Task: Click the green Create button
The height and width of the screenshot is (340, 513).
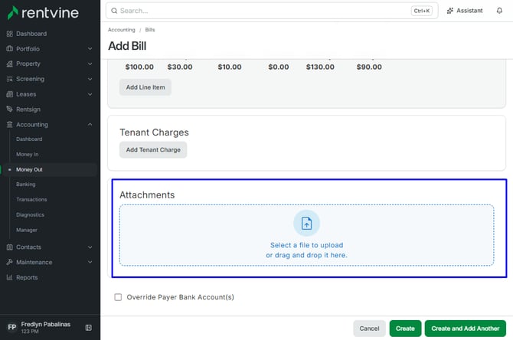Action: pos(405,329)
